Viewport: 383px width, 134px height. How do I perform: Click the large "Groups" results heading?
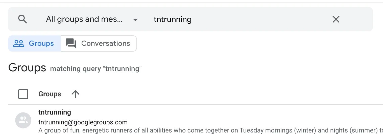coord(27,68)
